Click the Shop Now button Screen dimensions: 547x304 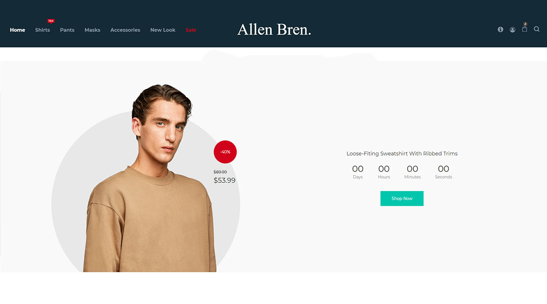click(x=402, y=198)
